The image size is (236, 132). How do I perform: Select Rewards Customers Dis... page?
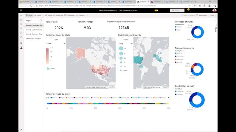click(x=34, y=30)
